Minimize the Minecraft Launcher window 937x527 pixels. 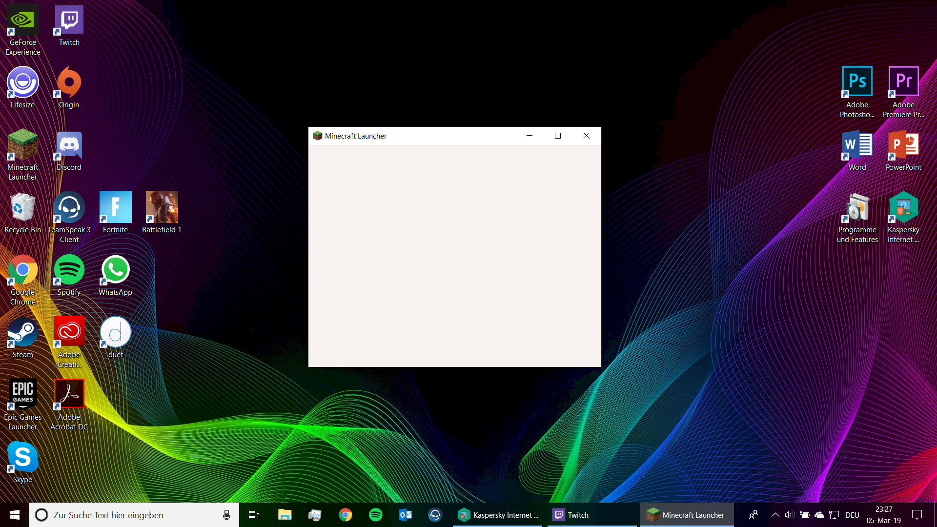point(529,136)
